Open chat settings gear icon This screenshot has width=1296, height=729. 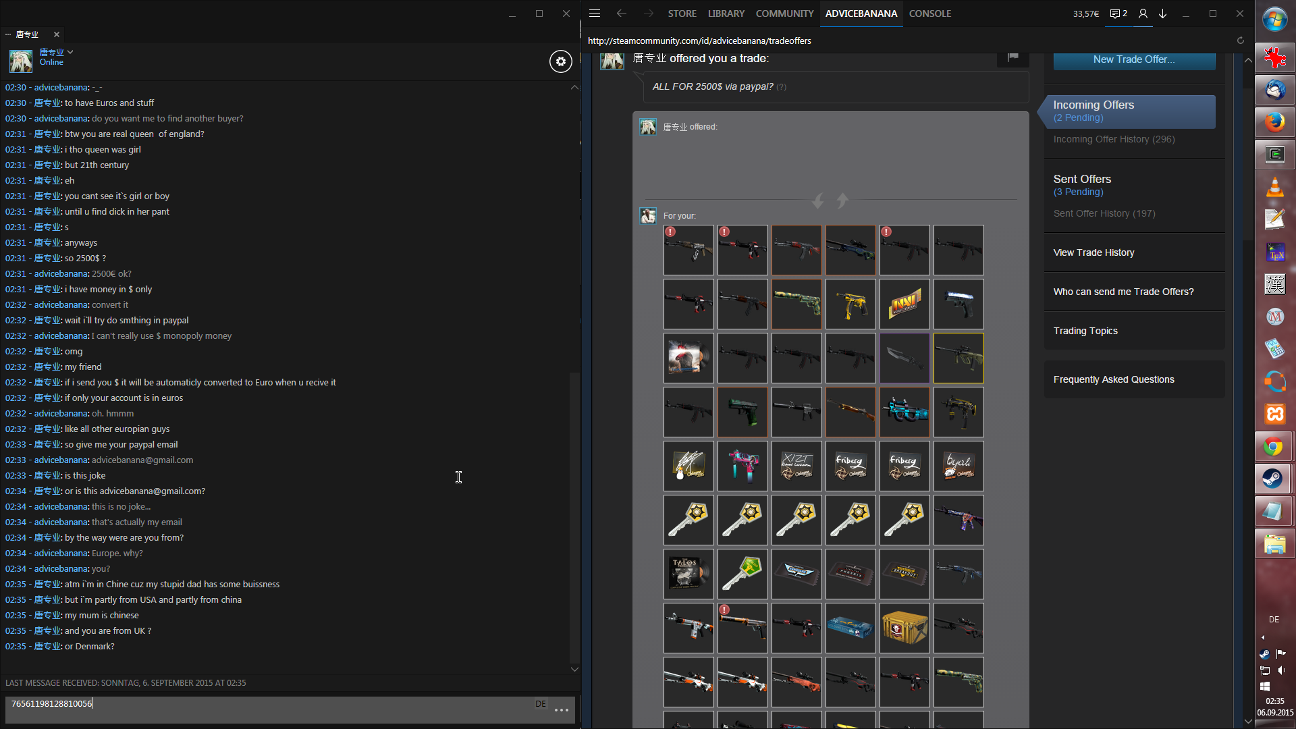[560, 61]
